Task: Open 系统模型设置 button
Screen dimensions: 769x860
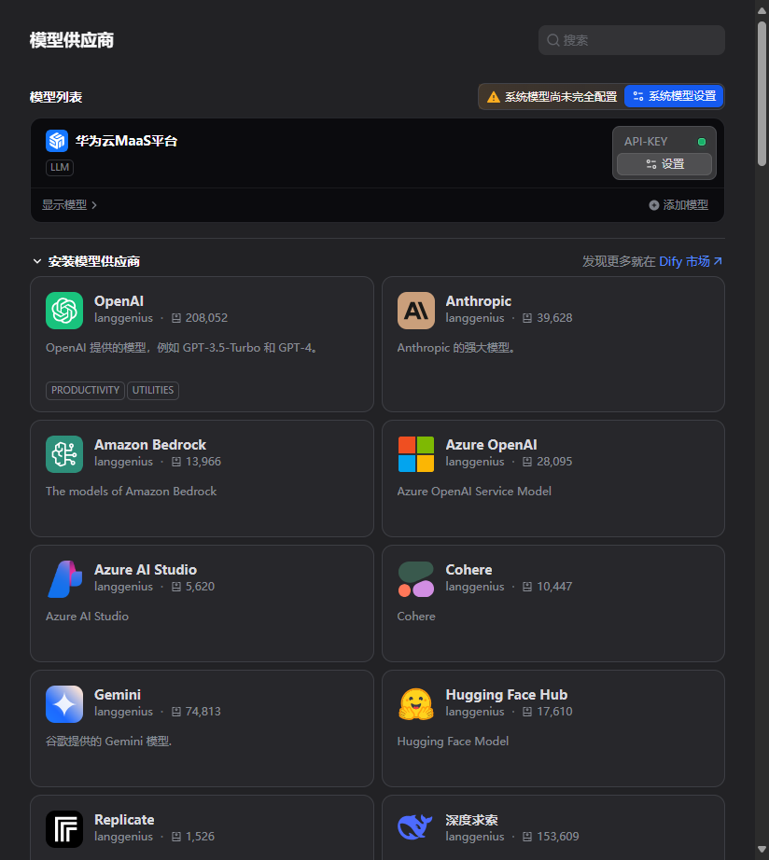Action: coord(674,96)
